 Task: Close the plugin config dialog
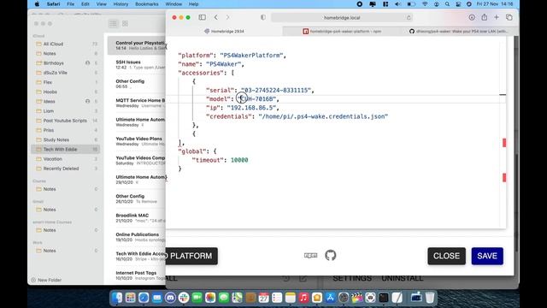[446, 256]
